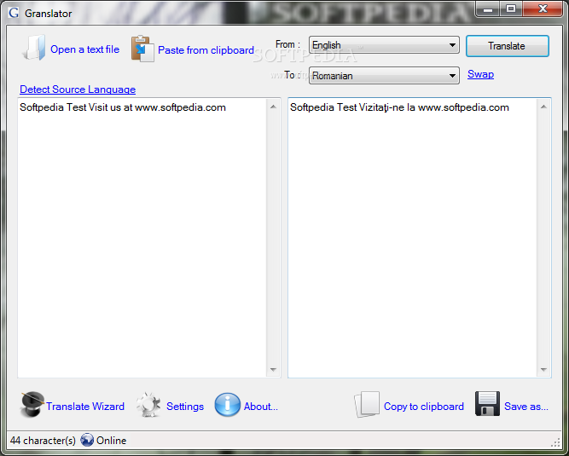
Task: Click the translation box scrollbar down arrow
Action: 543,370
